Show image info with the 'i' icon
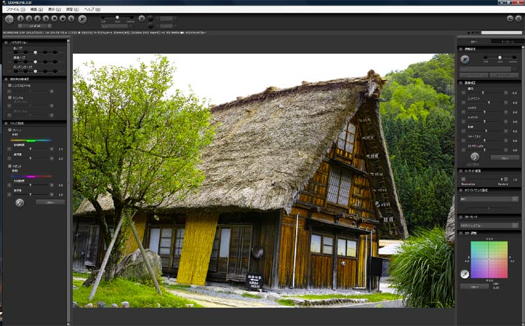Image resolution: width=525 pixels, height=326 pixels. click(x=21, y=19)
